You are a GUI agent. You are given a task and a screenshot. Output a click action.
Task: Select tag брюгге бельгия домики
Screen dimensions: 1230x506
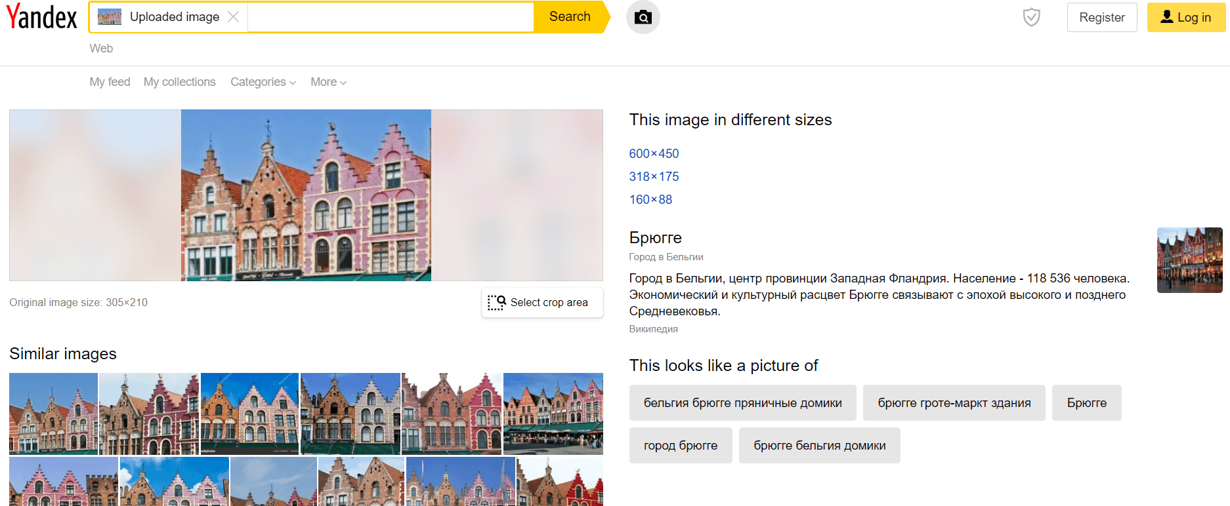click(x=819, y=445)
